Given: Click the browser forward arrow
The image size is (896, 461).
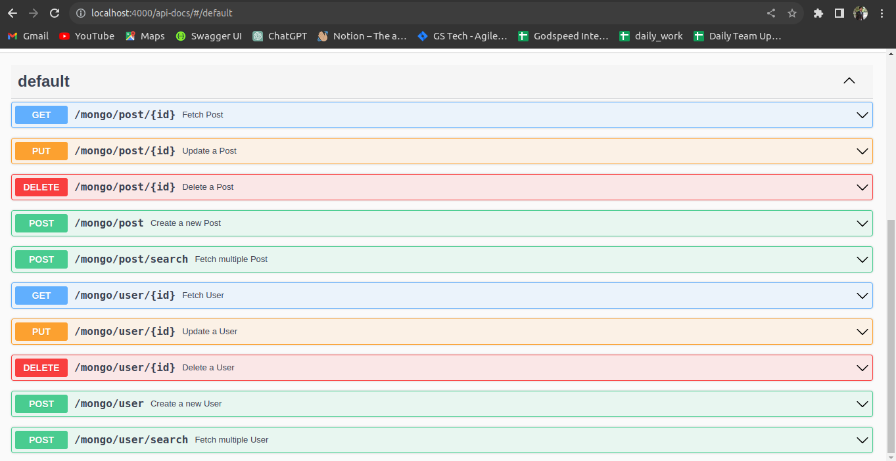Looking at the screenshot, I should [34, 13].
